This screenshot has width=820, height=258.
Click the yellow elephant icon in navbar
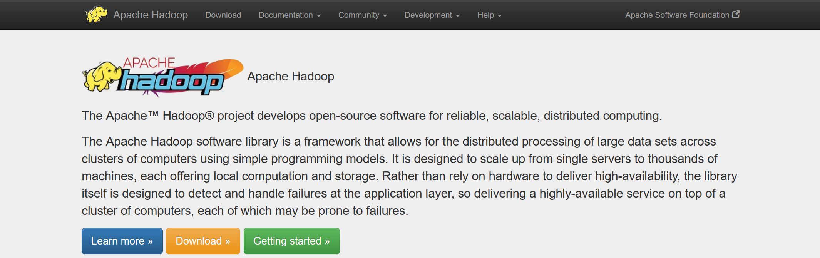click(96, 15)
